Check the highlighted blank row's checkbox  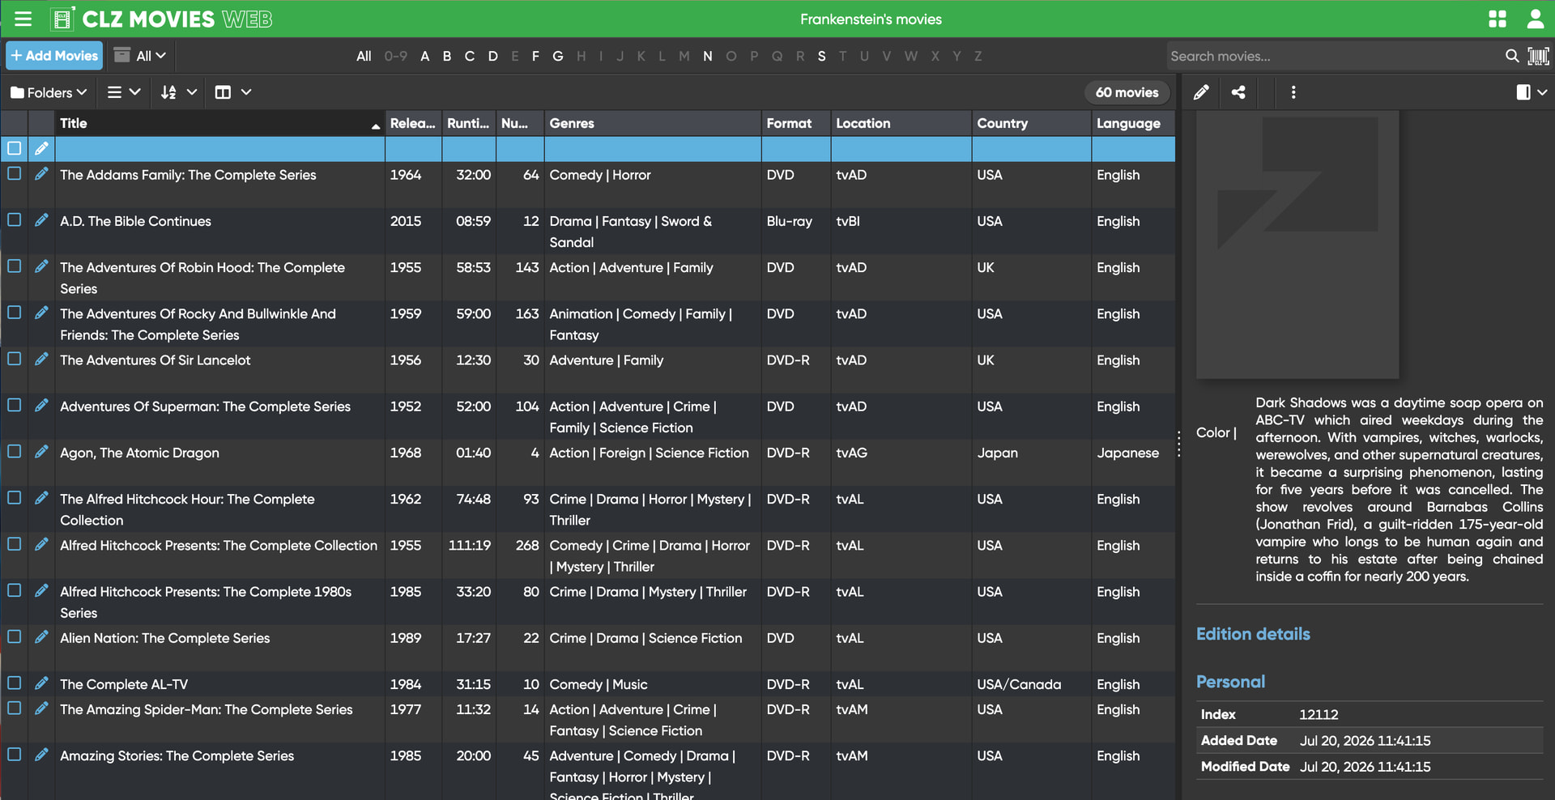pos(15,148)
